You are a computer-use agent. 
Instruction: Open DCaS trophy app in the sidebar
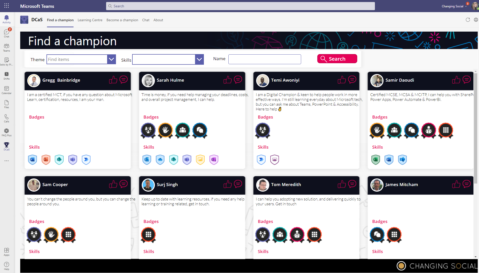pyautogui.click(x=7, y=146)
